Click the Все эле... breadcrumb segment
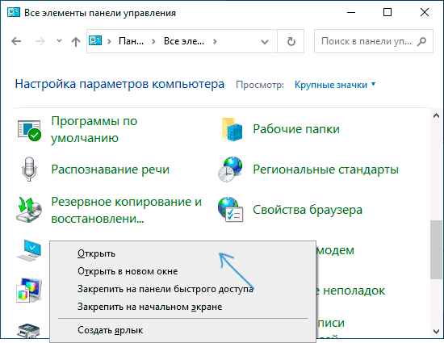This screenshot has width=444, height=343. (184, 42)
